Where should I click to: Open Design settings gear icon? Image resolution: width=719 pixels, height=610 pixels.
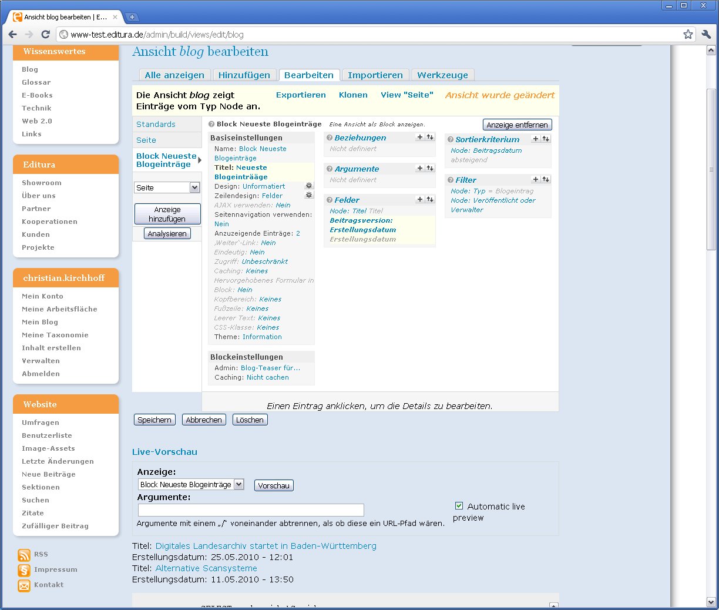click(x=309, y=186)
